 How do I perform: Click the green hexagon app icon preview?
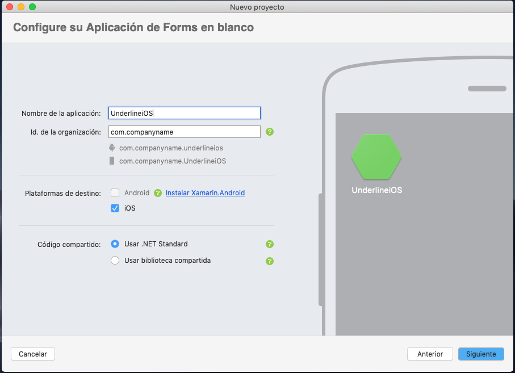tap(376, 158)
